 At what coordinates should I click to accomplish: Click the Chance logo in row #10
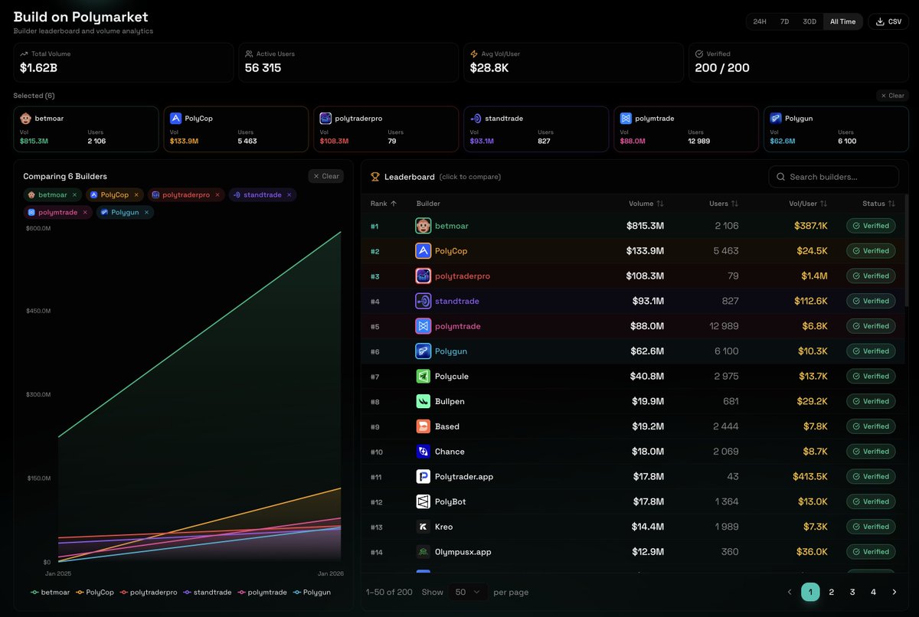(423, 452)
